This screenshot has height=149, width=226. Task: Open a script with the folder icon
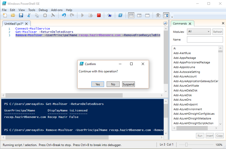[x=13, y=15]
